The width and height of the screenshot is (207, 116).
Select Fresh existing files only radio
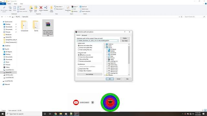click(79, 50)
